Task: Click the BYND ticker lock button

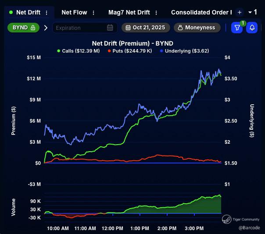Action: pos(24,28)
